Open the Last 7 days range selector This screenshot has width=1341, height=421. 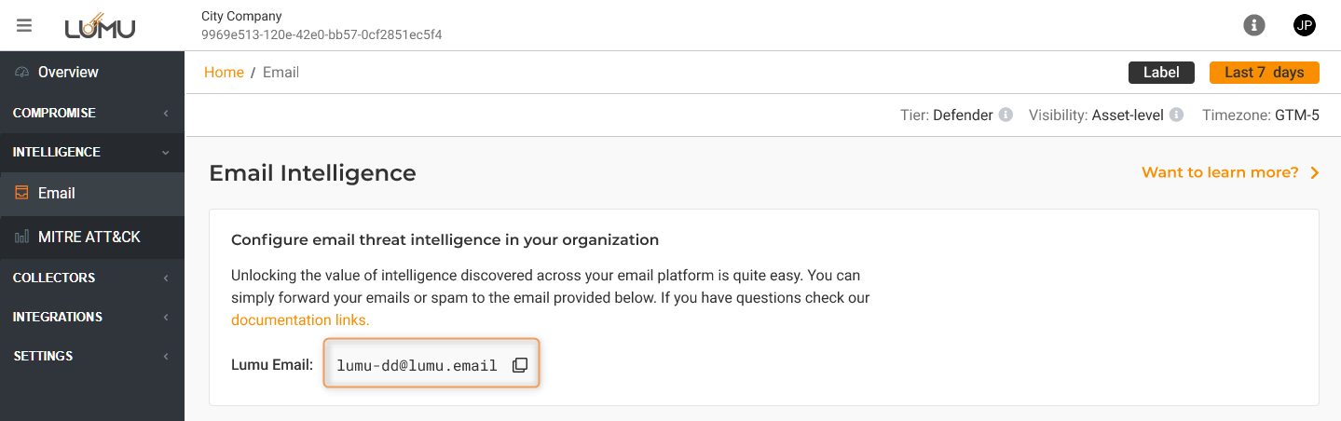[x=1264, y=73]
